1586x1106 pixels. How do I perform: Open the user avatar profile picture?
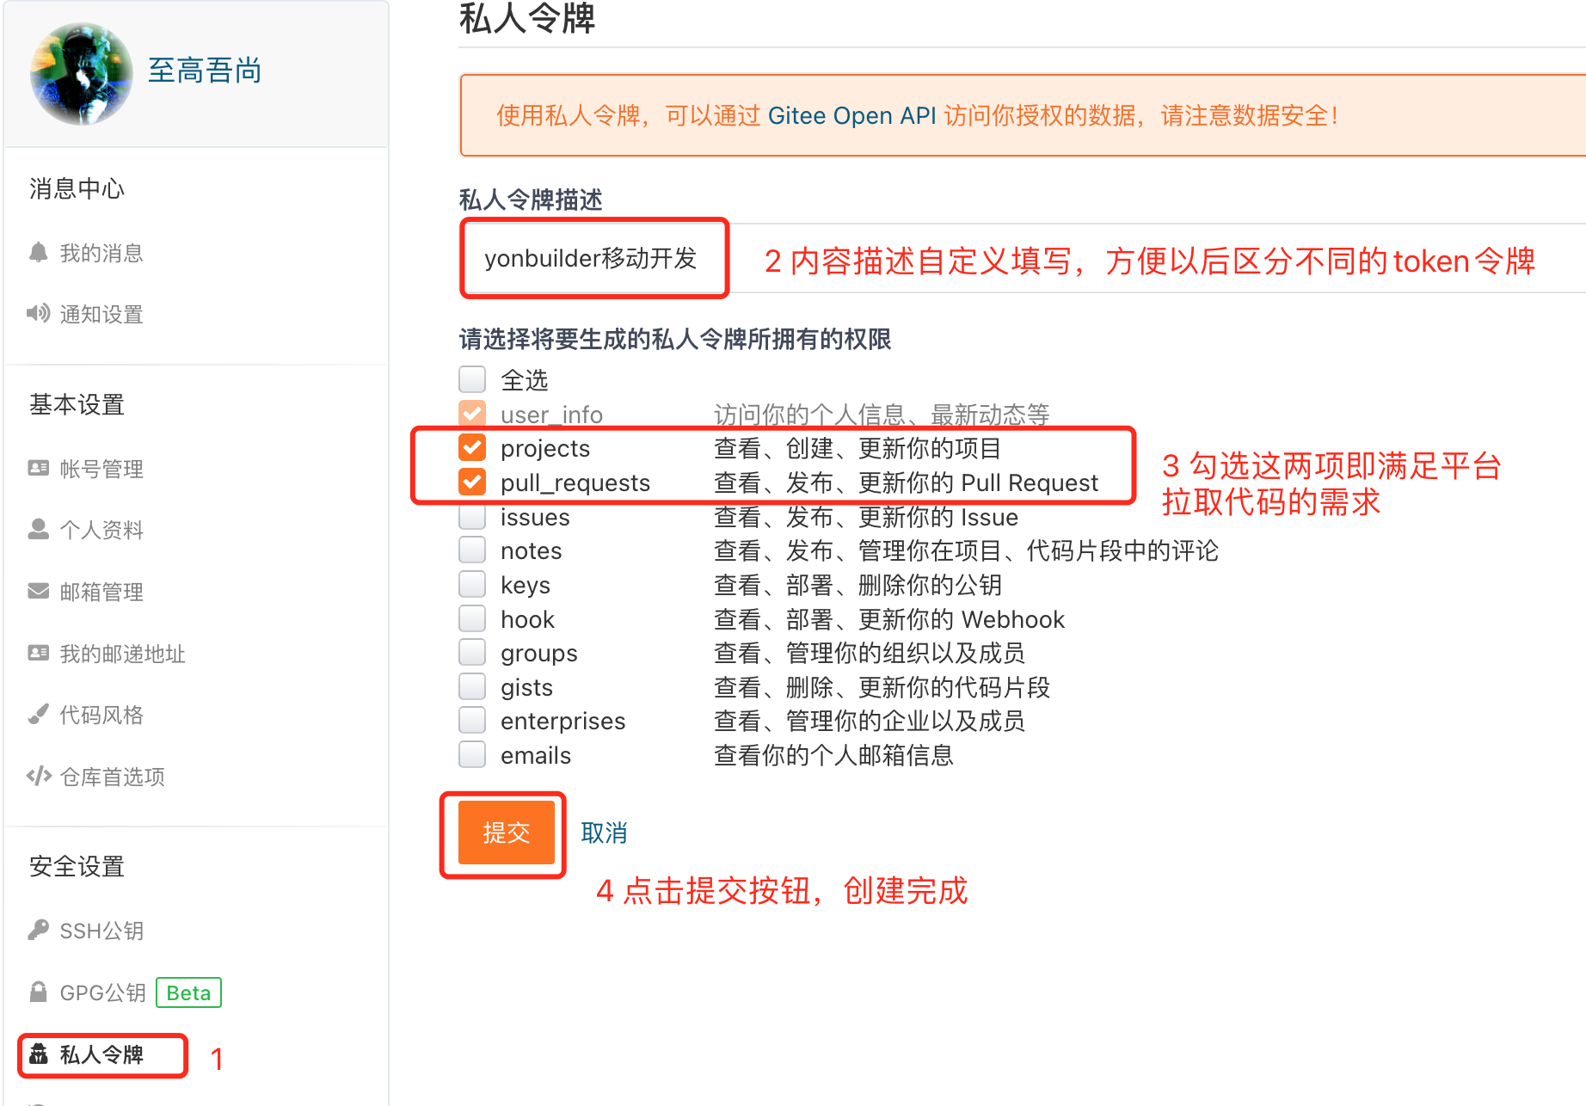(82, 73)
